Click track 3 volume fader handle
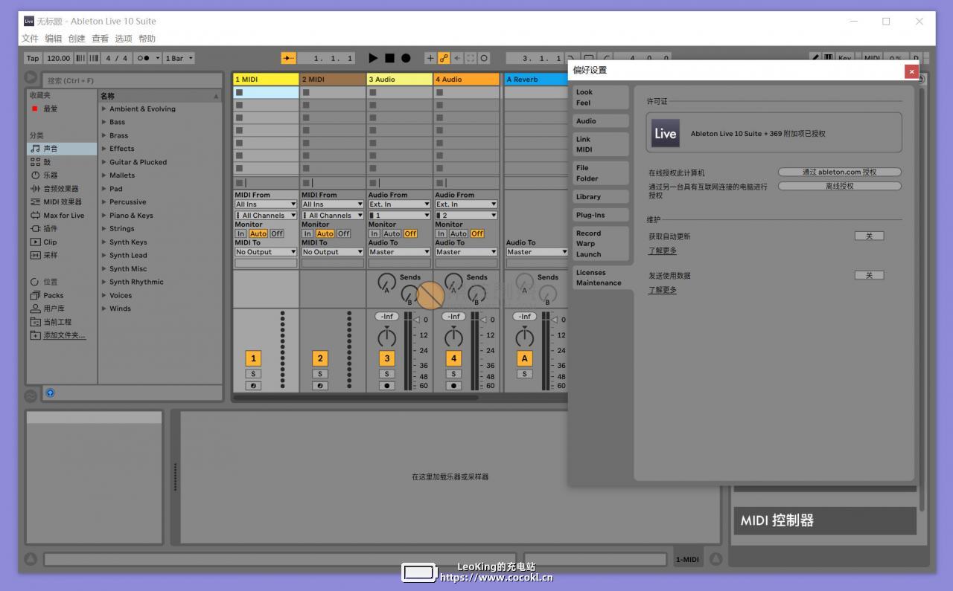953x591 pixels. click(x=416, y=320)
